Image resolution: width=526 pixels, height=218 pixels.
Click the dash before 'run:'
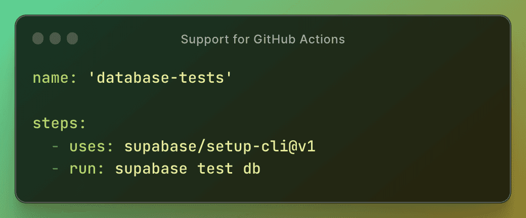[x=55, y=169]
